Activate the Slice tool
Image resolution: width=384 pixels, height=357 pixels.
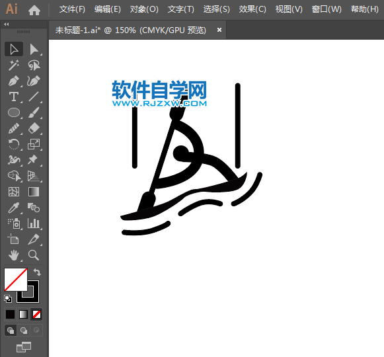click(x=34, y=239)
